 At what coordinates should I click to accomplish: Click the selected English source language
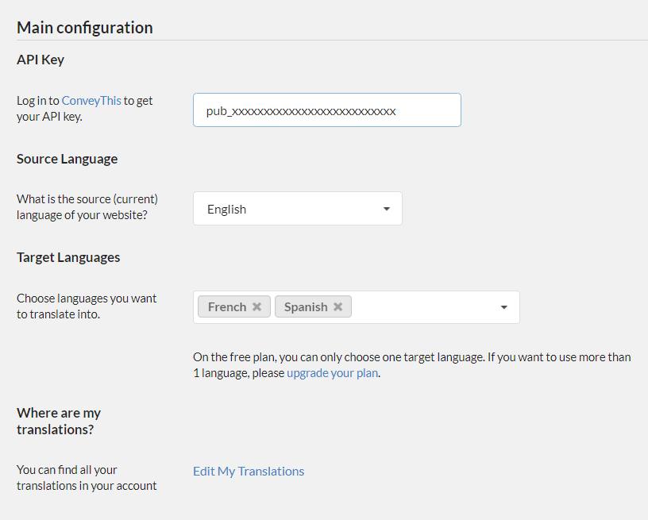[x=227, y=210]
